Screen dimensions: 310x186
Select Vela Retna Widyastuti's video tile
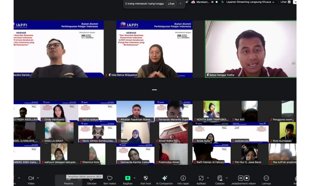point(154,49)
